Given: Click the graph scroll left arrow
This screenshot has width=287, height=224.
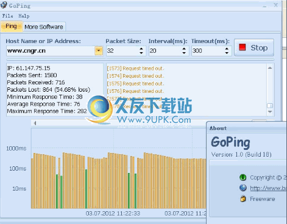Looking at the screenshot, I should (x=35, y=123).
